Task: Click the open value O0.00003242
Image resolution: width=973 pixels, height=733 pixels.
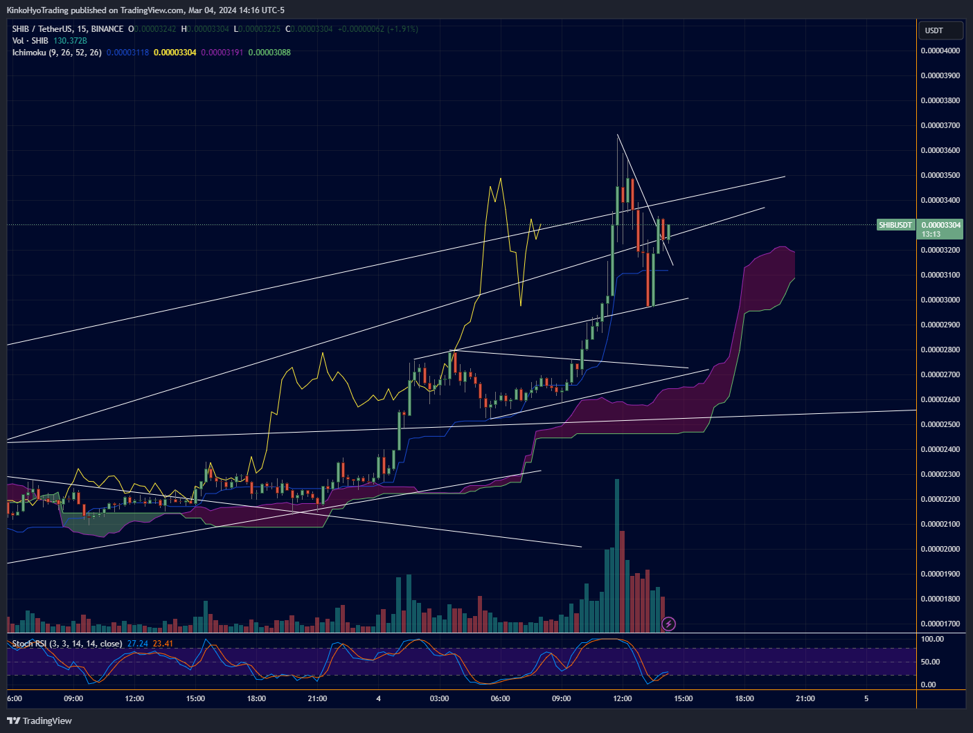Action: [x=152, y=29]
